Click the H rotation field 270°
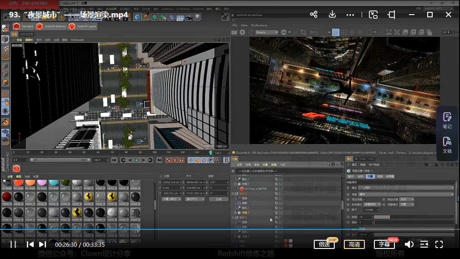This screenshot has width=460, height=259. click(219, 182)
